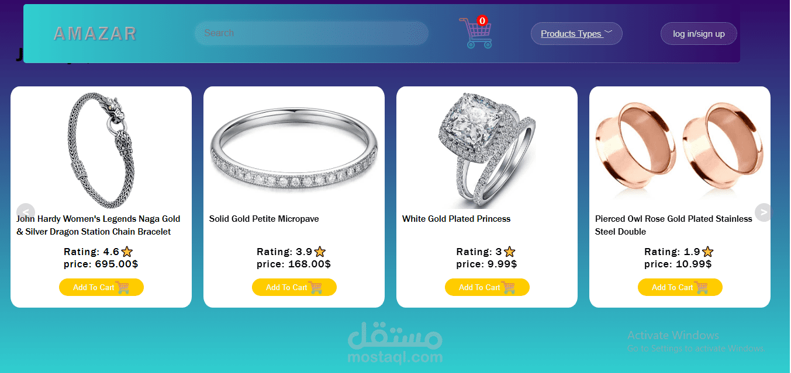This screenshot has width=791, height=373.
Task: Focus the Search input field
Action: coord(312,33)
